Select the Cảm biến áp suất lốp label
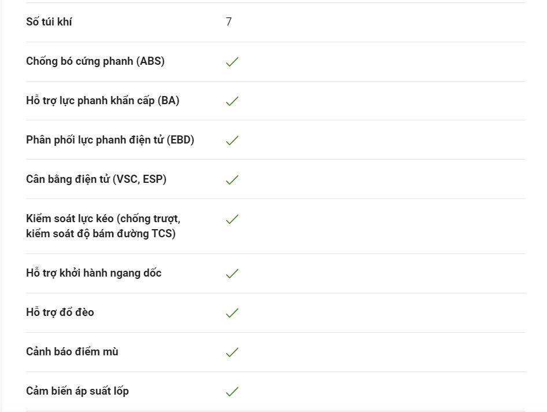The width and height of the screenshot is (547, 412). tap(77, 391)
